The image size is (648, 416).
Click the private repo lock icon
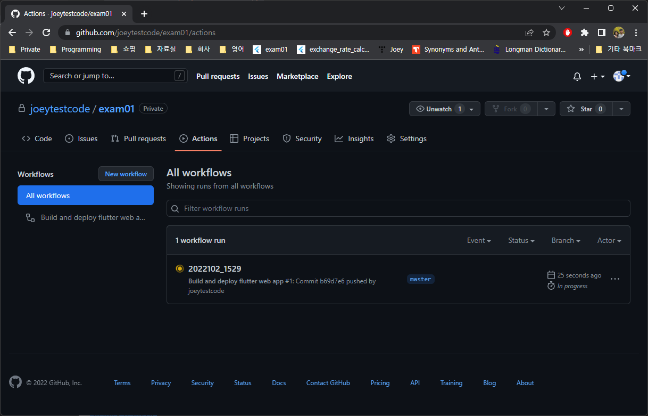tap(22, 108)
